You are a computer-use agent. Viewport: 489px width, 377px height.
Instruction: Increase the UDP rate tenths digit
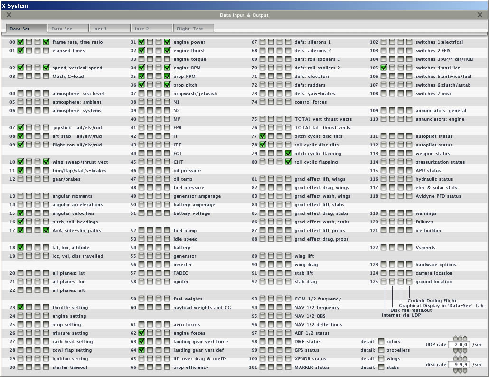coord(465,338)
